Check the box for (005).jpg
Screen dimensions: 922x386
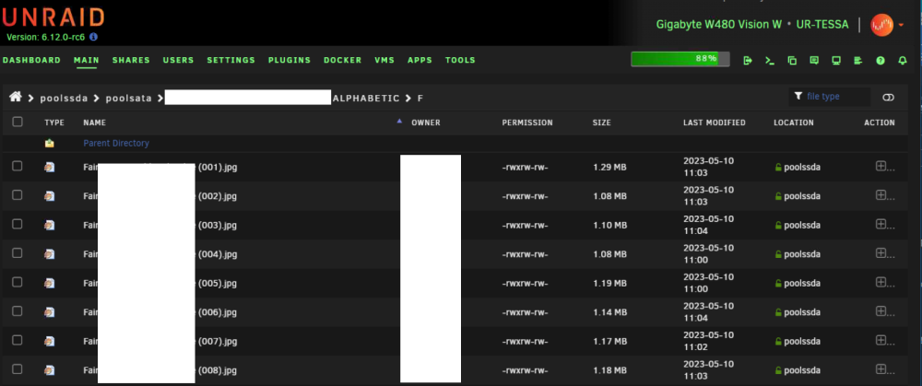click(x=17, y=282)
